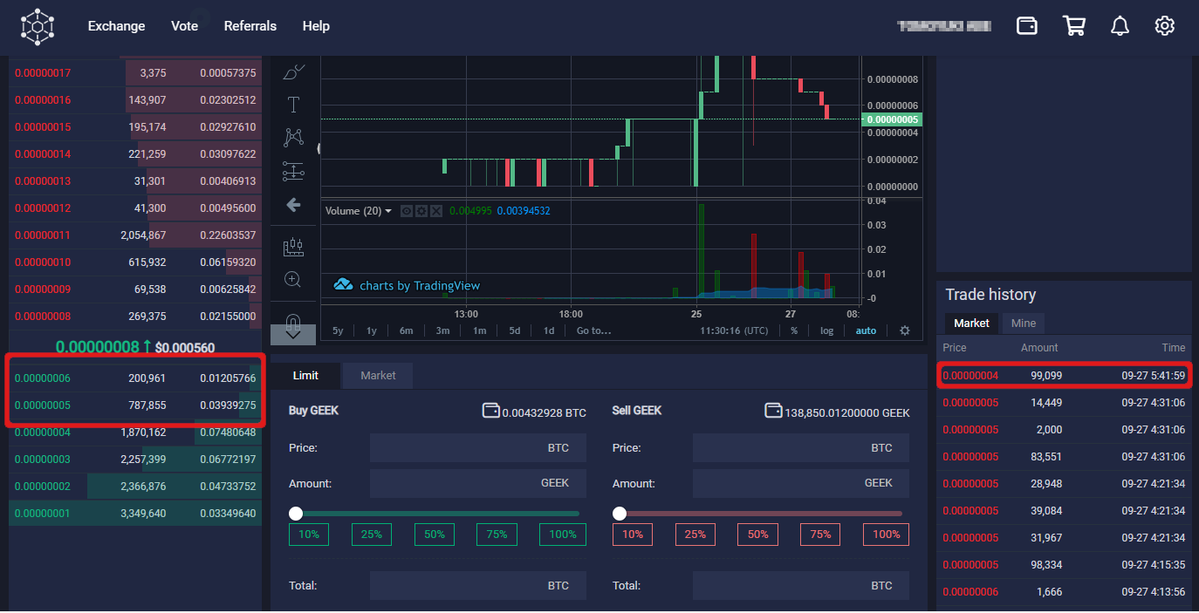
Task: Toggle percent scale on chart
Action: (x=794, y=331)
